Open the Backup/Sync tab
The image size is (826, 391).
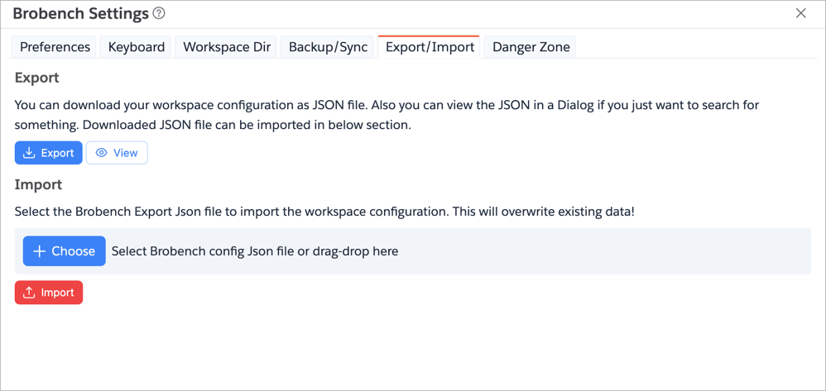[328, 47]
